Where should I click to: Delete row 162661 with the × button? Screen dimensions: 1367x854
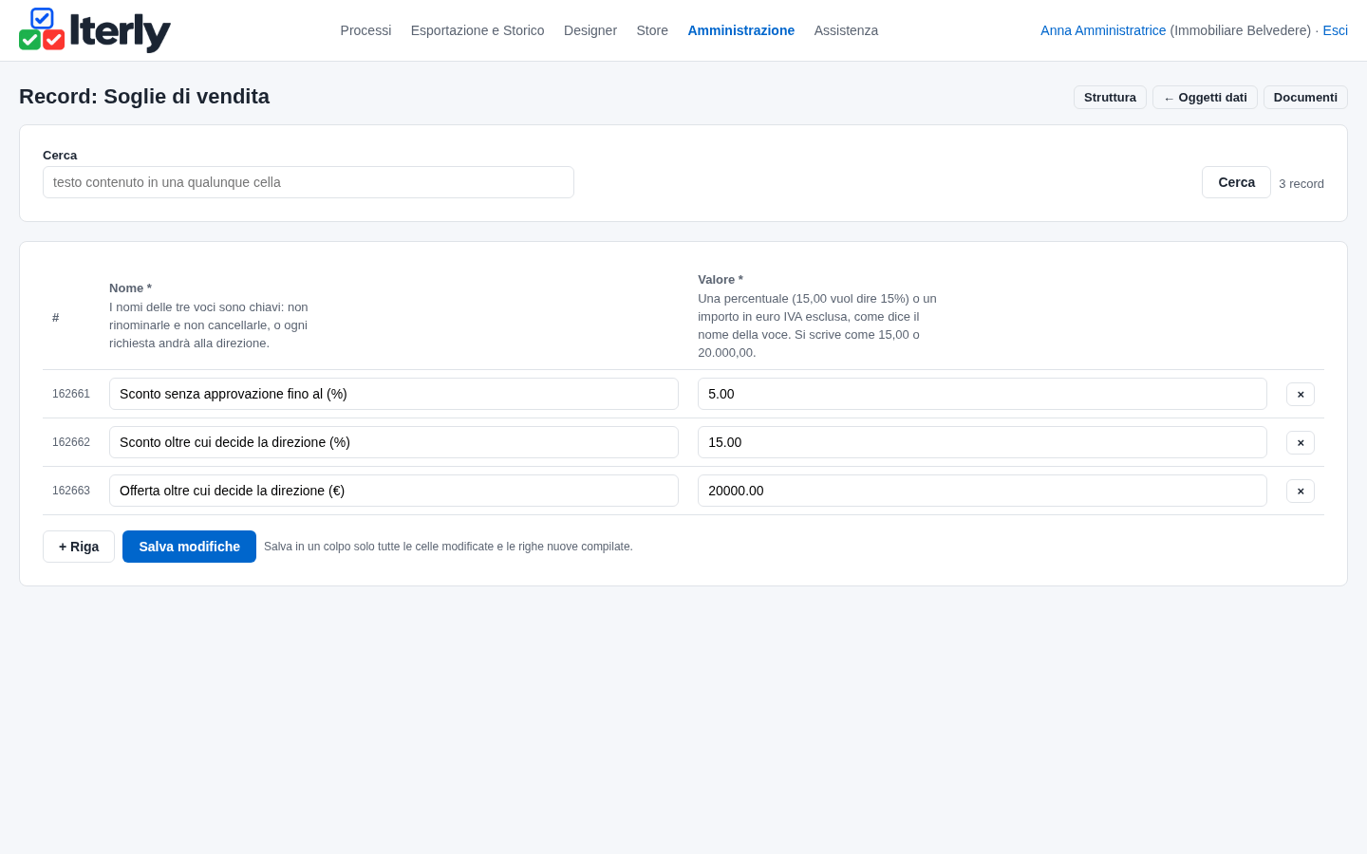coord(1301,394)
